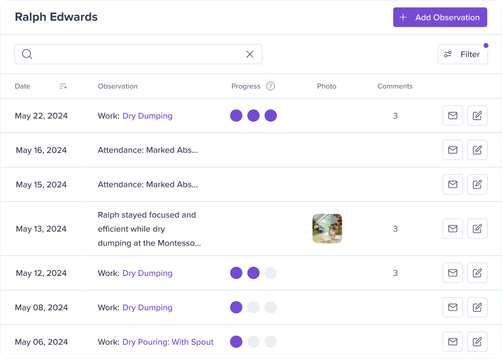Open comments count on May 22 row
The height and width of the screenshot is (359, 502).
pos(395,116)
